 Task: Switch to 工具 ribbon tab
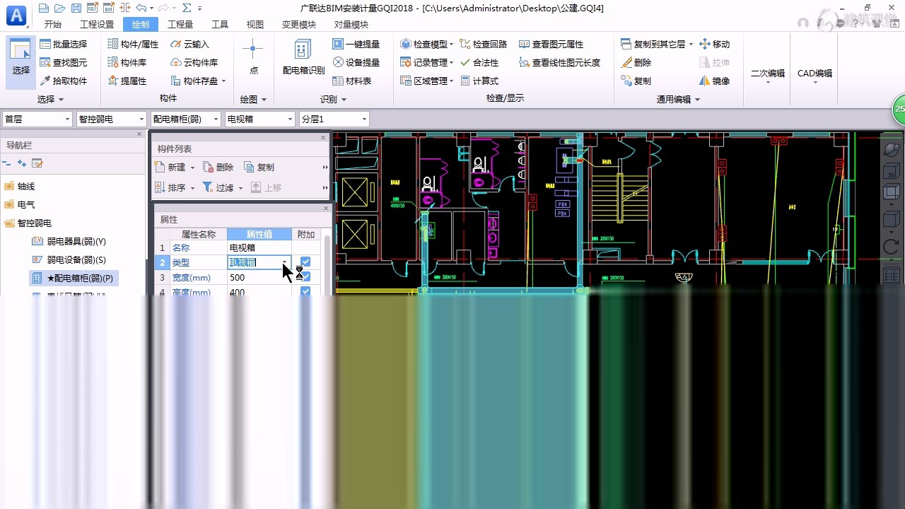tap(220, 24)
